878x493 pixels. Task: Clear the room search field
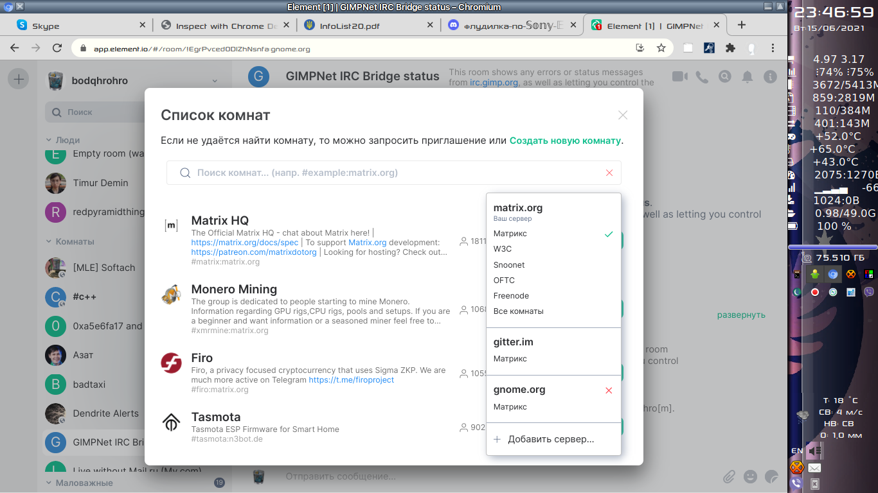pyautogui.click(x=609, y=173)
